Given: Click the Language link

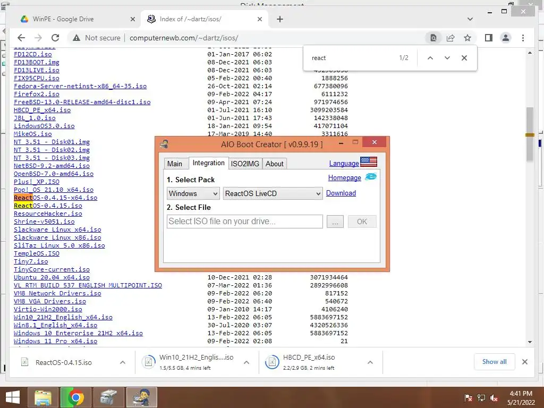Looking at the screenshot, I should [x=344, y=164].
